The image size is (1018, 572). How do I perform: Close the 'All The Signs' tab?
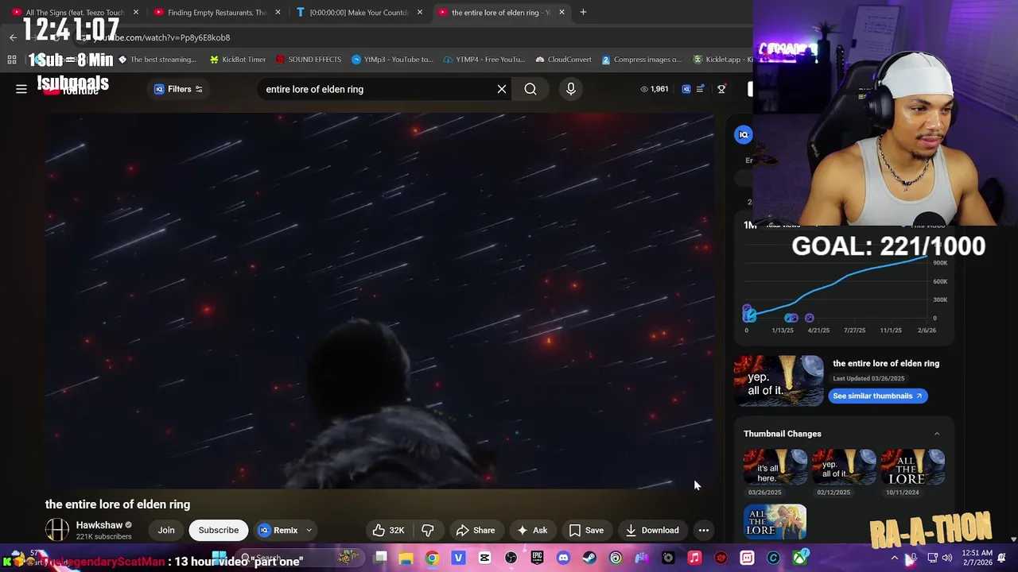click(135, 12)
